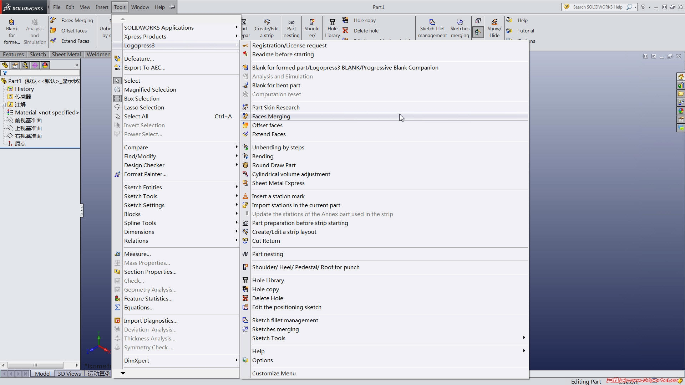Toggle the Select tool menu entry
685x385 pixels.
pos(132,81)
